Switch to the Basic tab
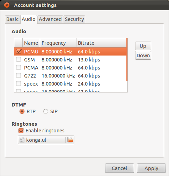Image resolution: width=169 pixels, height=176 pixels. pos(12,19)
